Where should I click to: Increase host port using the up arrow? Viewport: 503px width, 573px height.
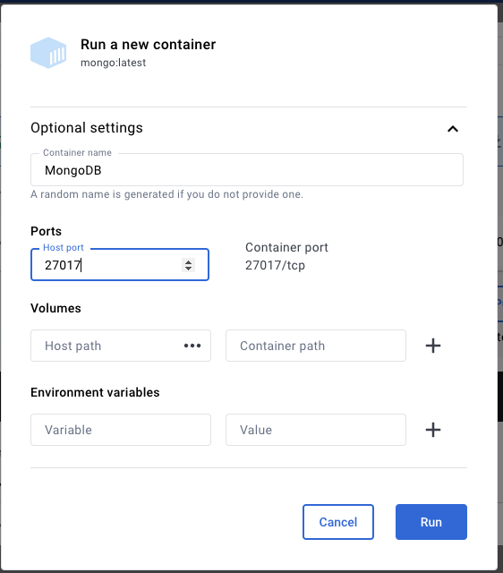coord(188,261)
